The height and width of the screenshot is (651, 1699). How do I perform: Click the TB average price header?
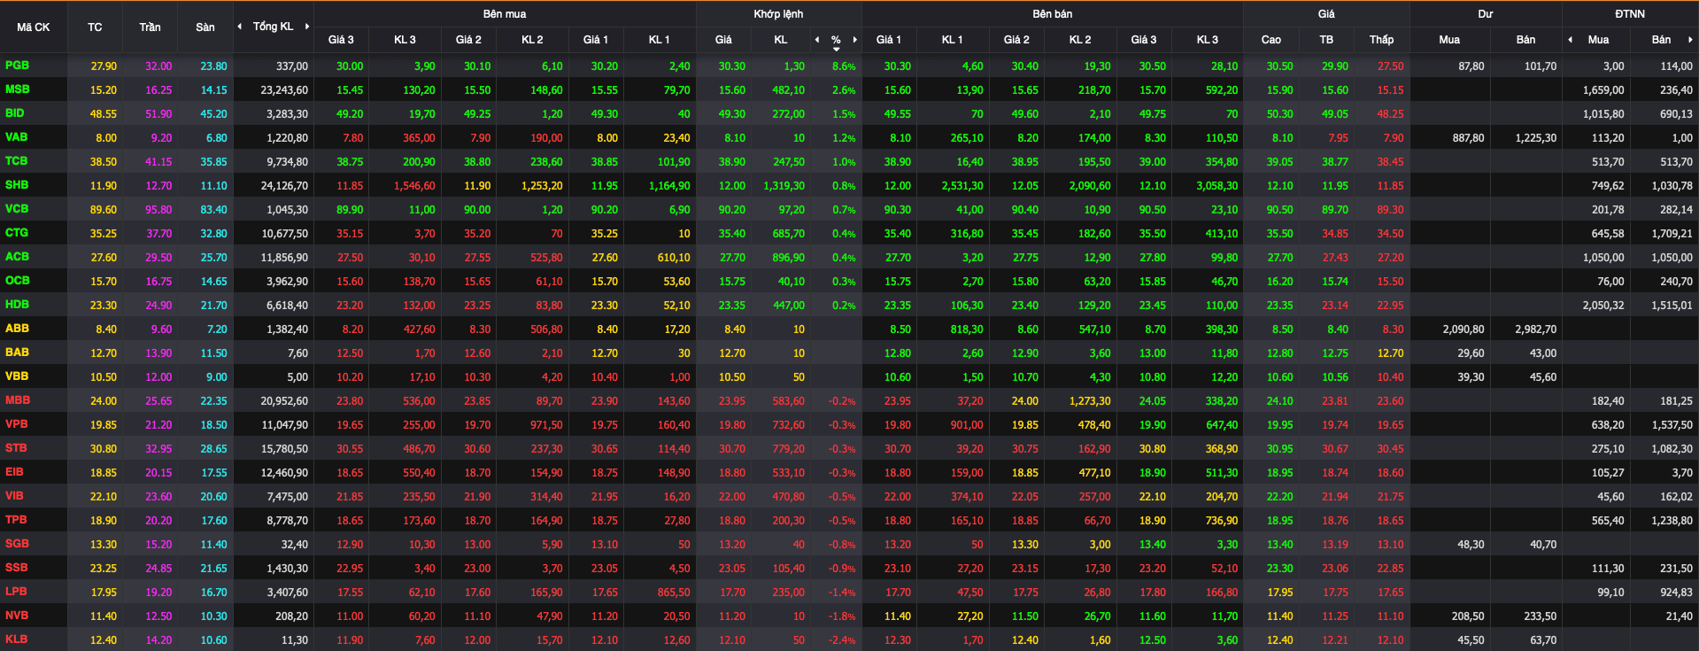pos(1326,40)
